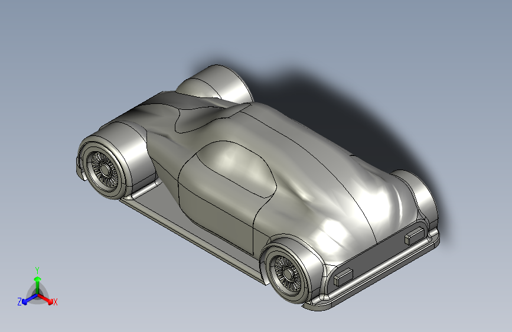Select the rear spoked wheel near bumper

coord(288,274)
